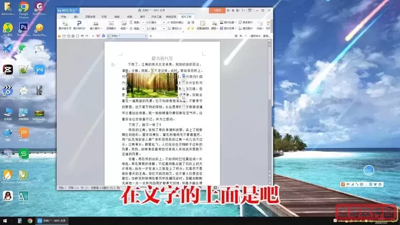This screenshot has height=225, width=400.
Task: Click the forest picture in the document
Action: 152,85
